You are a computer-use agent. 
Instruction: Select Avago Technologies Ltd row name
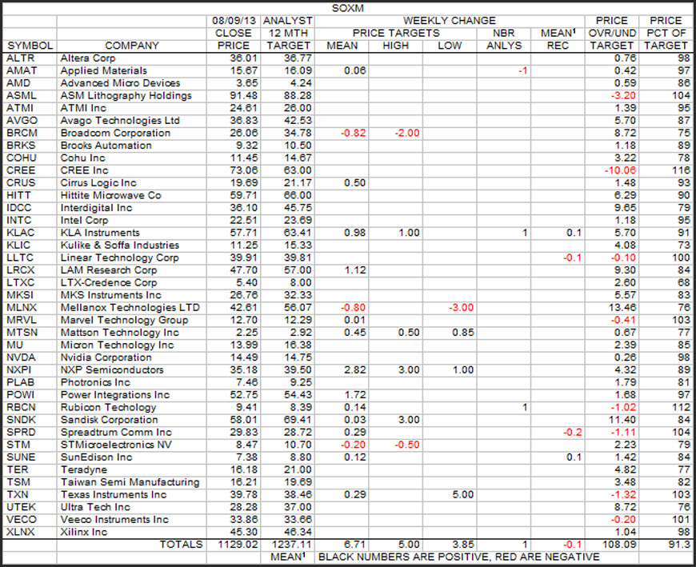click(120, 120)
